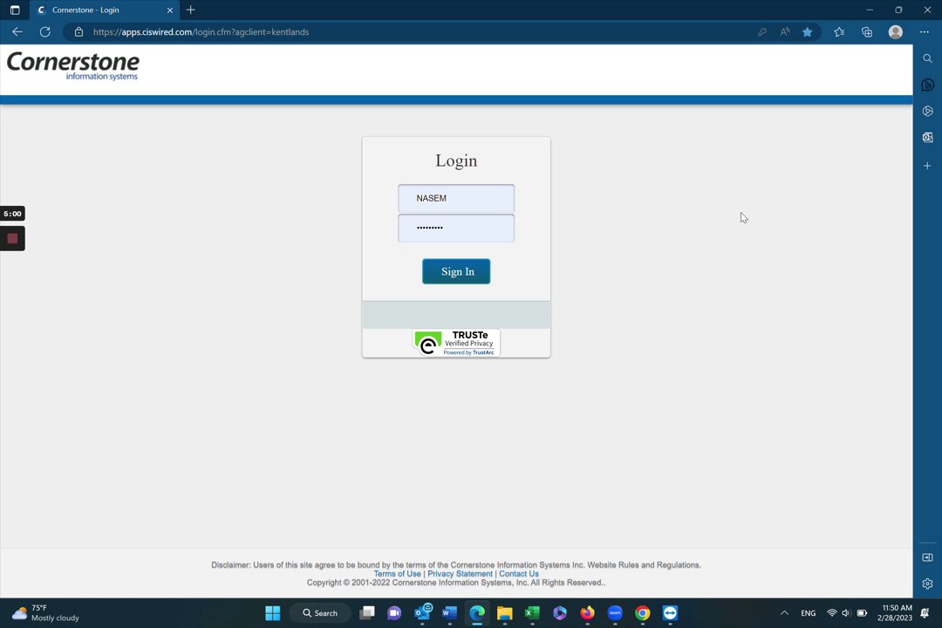
Task: Open TeamViewer from the taskbar
Action: tap(671, 613)
